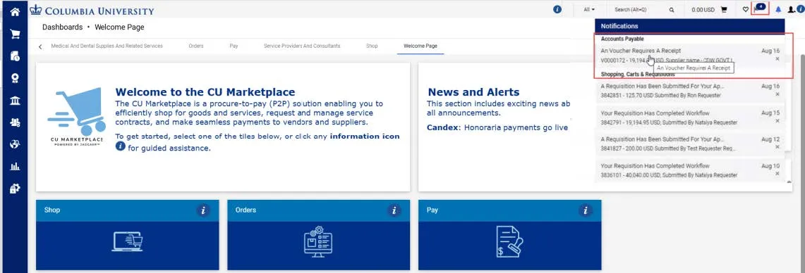Image resolution: width=805 pixels, height=273 pixels.
Task: Open the Setup gear-lock icon in the sidebar
Action: (15, 189)
